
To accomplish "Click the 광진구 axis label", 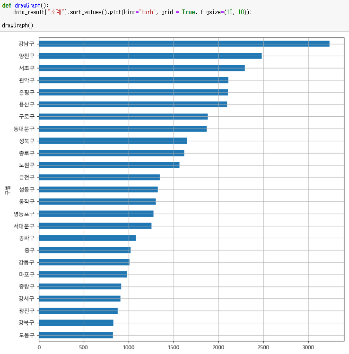I will pyautogui.click(x=26, y=311).
